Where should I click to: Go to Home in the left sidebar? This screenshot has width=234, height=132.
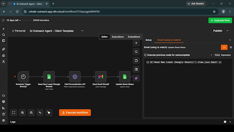[3, 55]
